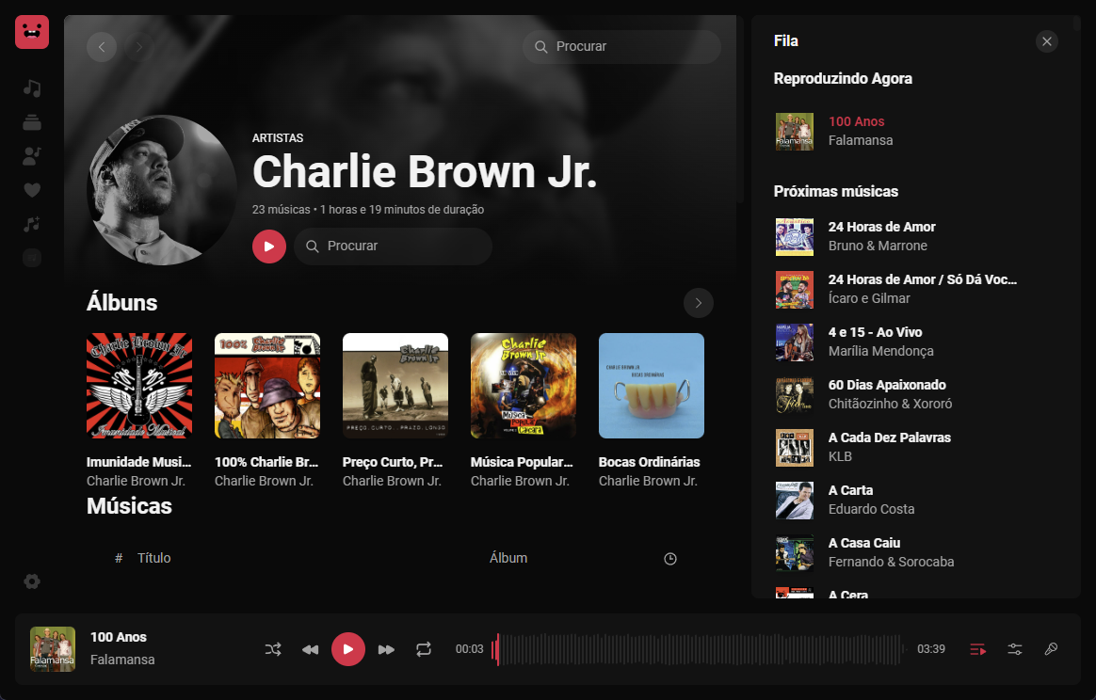Click KLB album art thumbnail in queue
This screenshot has height=700, width=1096.
coord(795,448)
